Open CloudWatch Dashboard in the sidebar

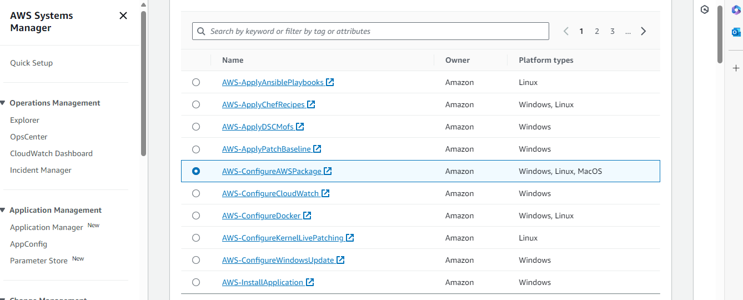click(x=51, y=153)
